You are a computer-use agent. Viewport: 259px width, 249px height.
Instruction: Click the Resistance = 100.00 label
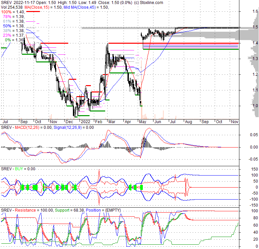[34, 210]
